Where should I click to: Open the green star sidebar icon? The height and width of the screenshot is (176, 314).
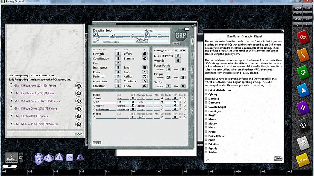coord(303,72)
